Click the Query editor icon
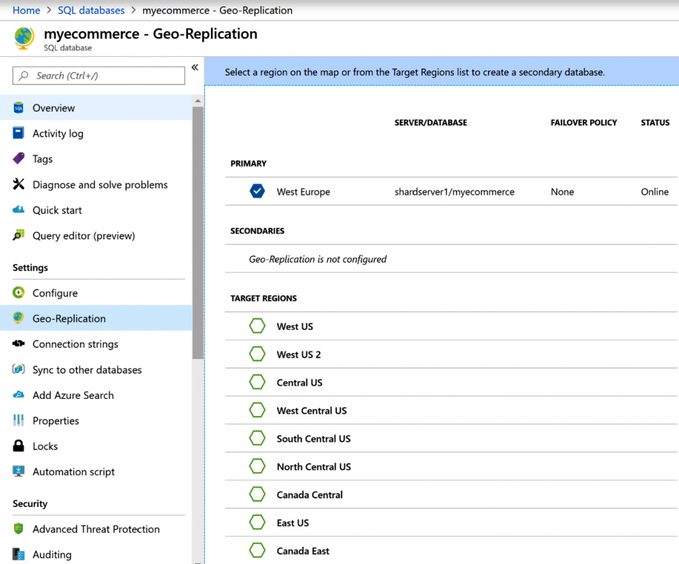Image resolution: width=679 pixels, height=564 pixels. point(19,236)
